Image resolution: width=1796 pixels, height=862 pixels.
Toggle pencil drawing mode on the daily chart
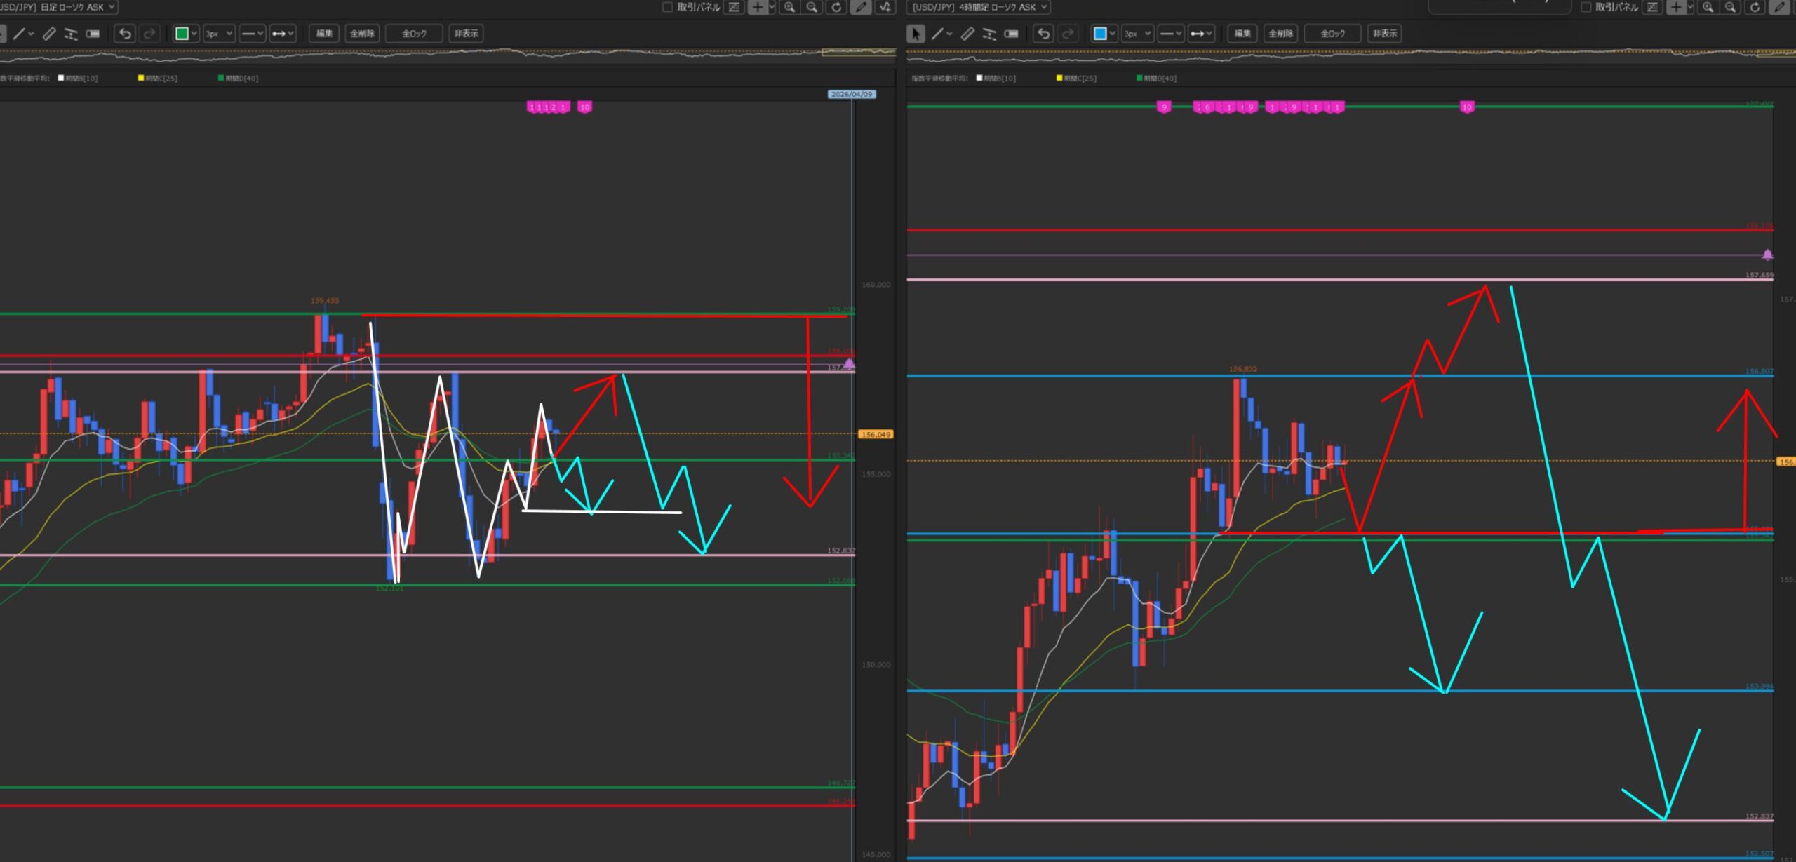click(x=860, y=7)
